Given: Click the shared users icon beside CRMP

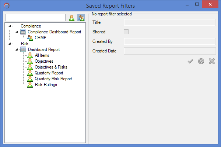Looking at the screenshot, I should pos(30,38).
